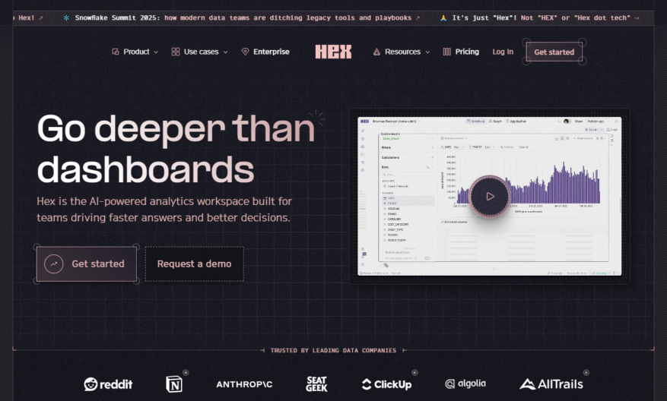
Task: Open the Pricing page
Action: [x=461, y=52]
